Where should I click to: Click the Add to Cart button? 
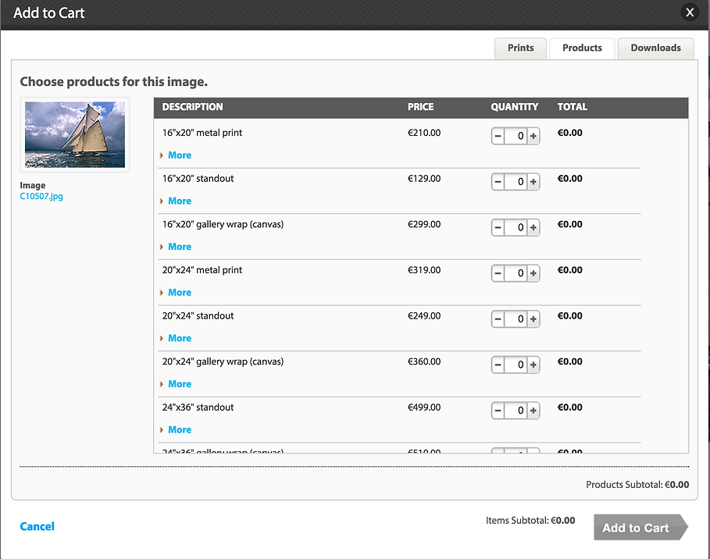[640, 527]
